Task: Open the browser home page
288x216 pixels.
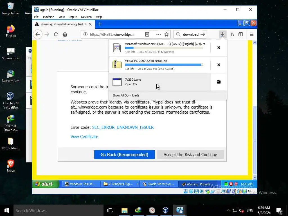Action: (x=65, y=34)
